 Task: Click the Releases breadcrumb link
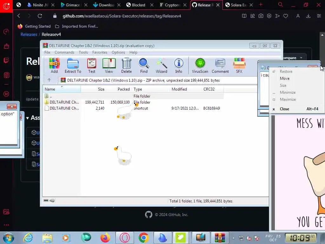pos(29,34)
